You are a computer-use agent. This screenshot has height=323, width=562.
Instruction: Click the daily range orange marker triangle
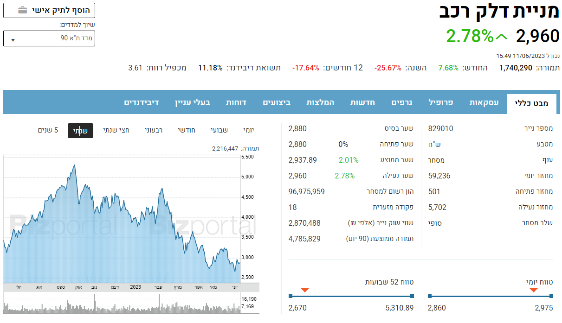coord(534,290)
